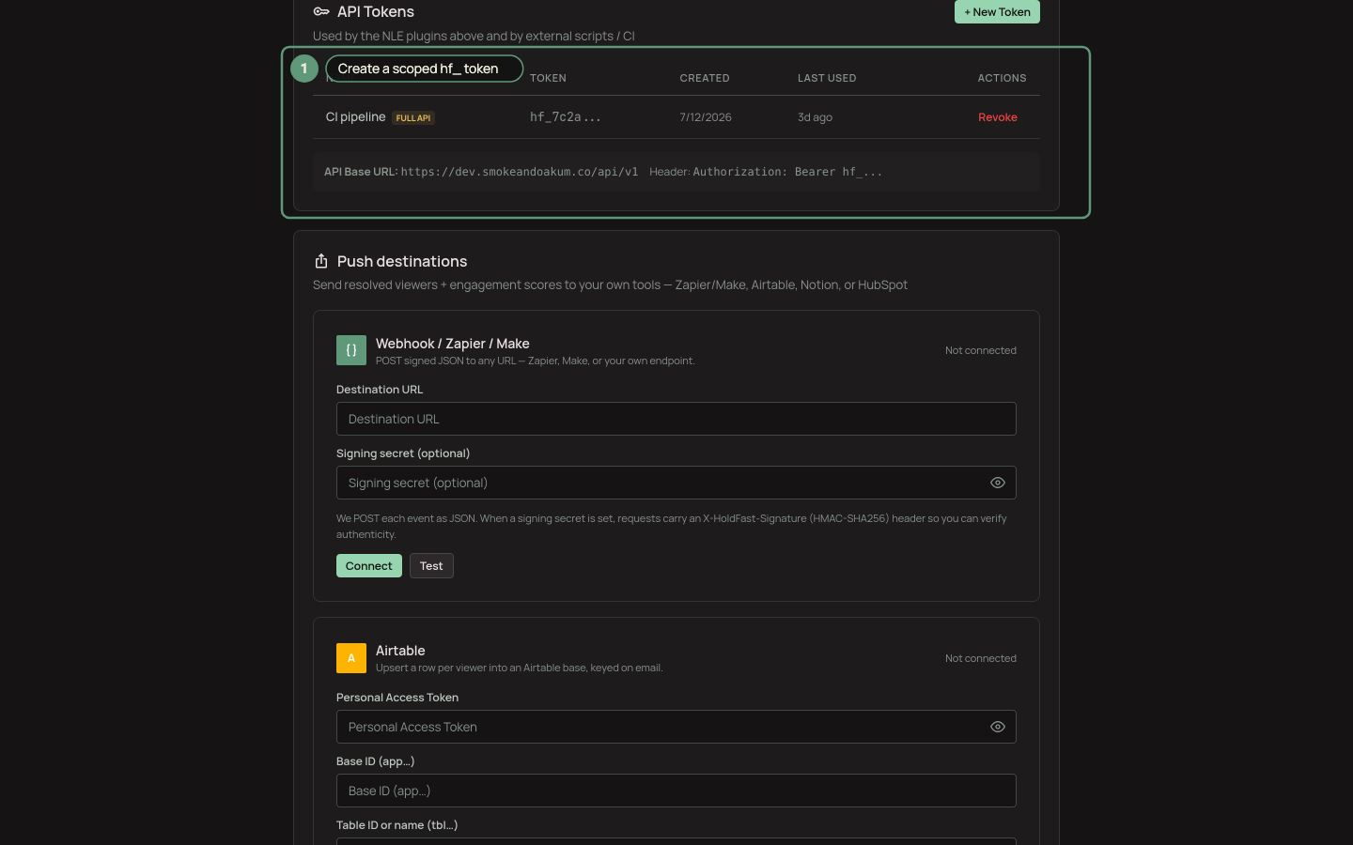Click token value hf_7c2a...

tap(565, 117)
